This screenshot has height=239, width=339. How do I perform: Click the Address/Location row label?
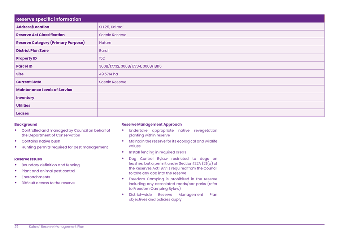[x=32, y=26]
